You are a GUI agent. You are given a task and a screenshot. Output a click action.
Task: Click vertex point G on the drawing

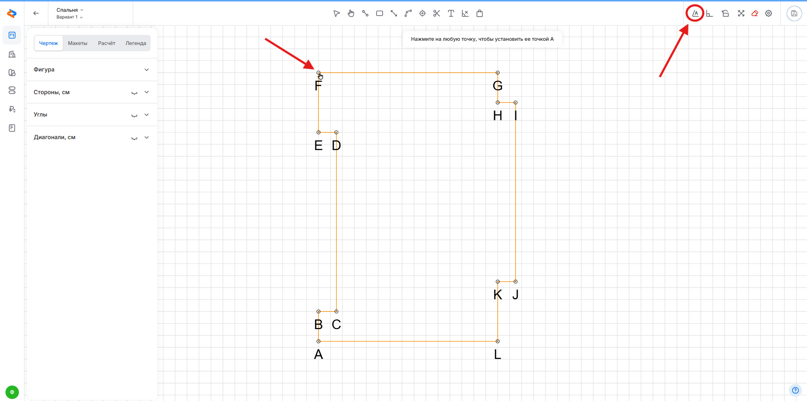(x=497, y=73)
